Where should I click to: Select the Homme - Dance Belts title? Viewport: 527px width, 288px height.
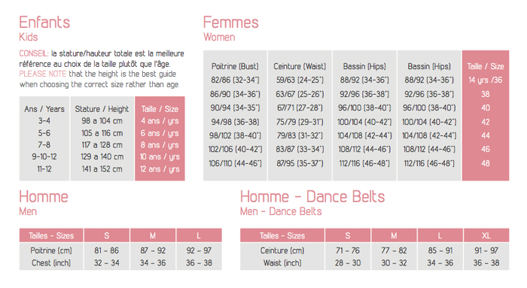pyautogui.click(x=312, y=197)
